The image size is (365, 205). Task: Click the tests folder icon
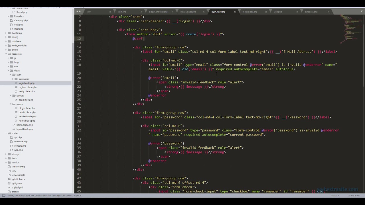[9, 158]
